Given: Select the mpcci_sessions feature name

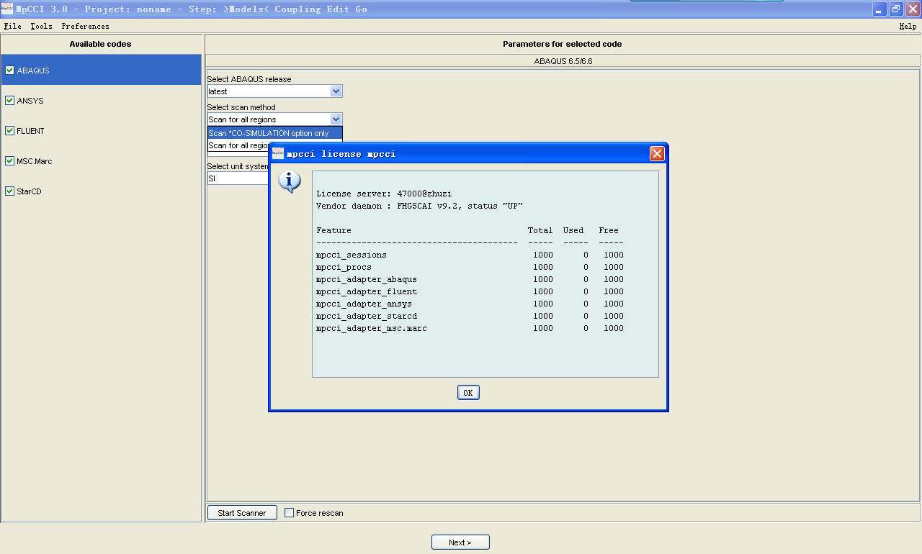Looking at the screenshot, I should pos(352,255).
